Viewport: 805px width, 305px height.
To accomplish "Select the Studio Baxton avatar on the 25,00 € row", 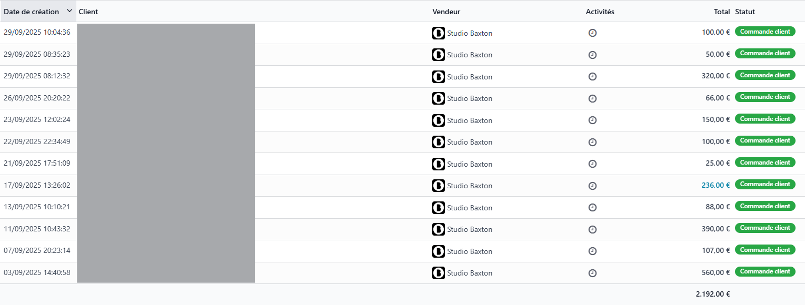I will coord(439,164).
